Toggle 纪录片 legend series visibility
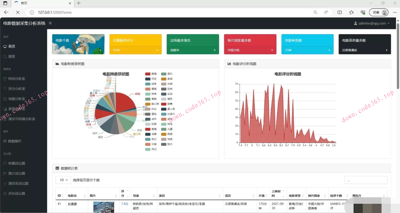The width and height of the screenshot is (400, 213). [x=168, y=114]
